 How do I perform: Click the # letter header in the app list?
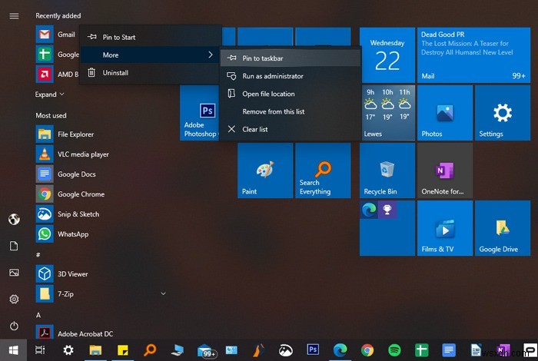38,255
